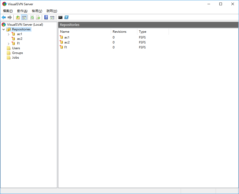Open the 檢視(V) menu

(37, 11)
